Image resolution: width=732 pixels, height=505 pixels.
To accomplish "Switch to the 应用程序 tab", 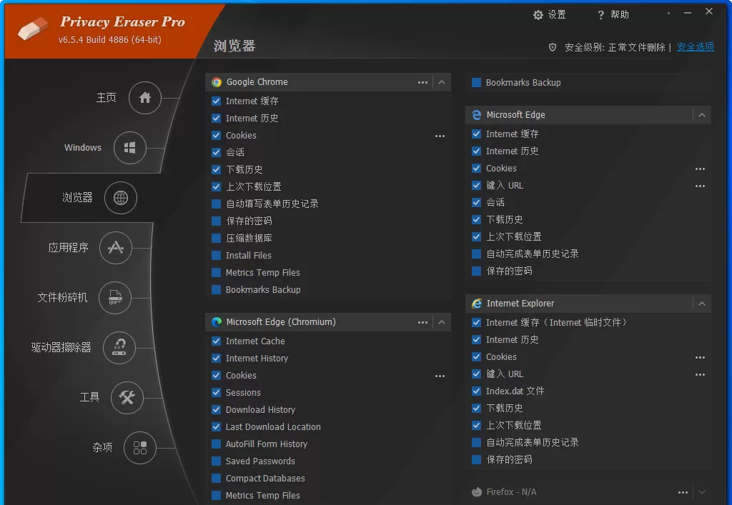I will pos(68,248).
